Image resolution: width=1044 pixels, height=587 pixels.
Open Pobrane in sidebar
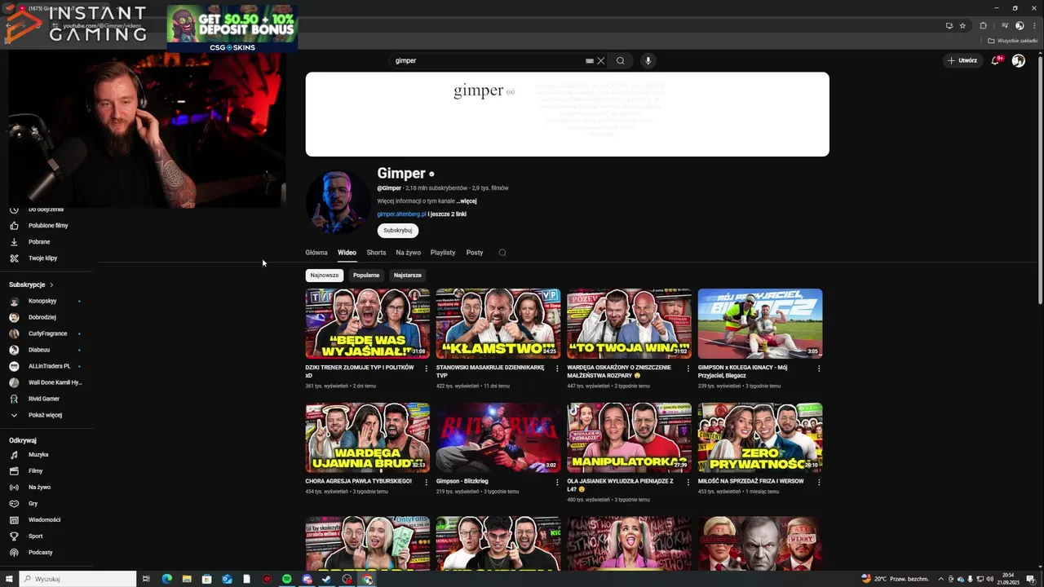click(39, 242)
